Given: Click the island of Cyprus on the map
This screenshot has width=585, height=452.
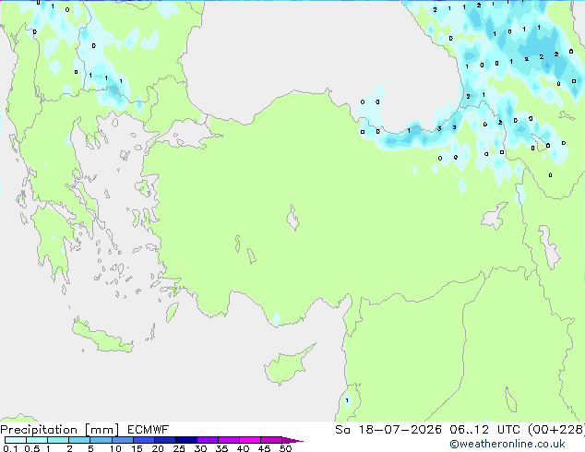Looking at the screenshot, I should [287, 364].
